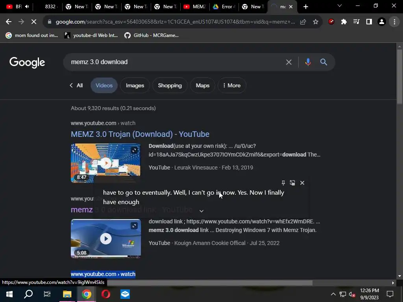Image resolution: width=403 pixels, height=302 pixels.
Task: Mute the audio-playing BFI tab speaker icon
Action: coord(27,7)
